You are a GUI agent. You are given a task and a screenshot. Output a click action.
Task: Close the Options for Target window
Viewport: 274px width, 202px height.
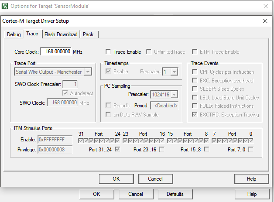(x=266, y=6)
